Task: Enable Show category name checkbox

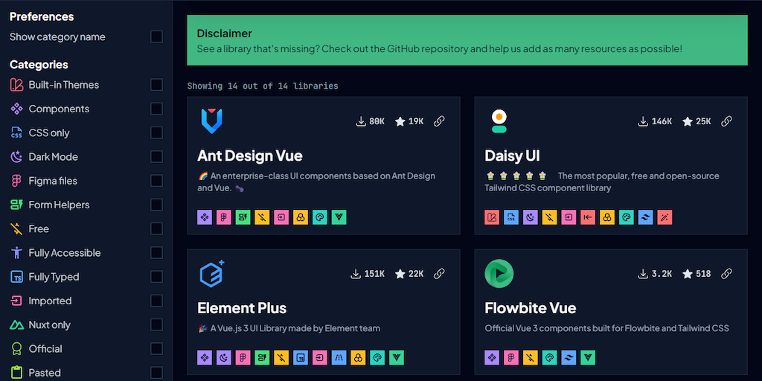Action: pyautogui.click(x=156, y=37)
